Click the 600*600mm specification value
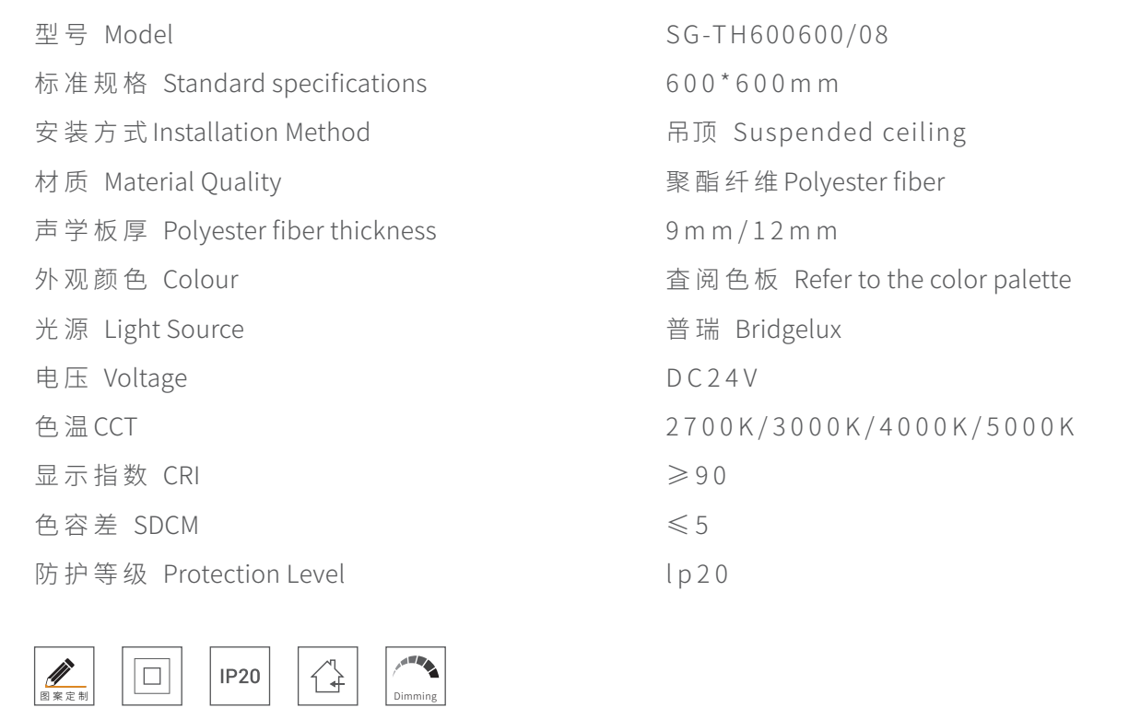This screenshot has width=1129, height=719. [x=752, y=85]
